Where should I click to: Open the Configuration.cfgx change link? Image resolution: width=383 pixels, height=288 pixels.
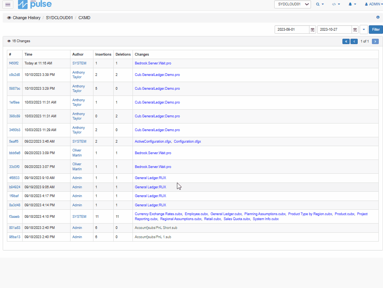click(x=187, y=141)
